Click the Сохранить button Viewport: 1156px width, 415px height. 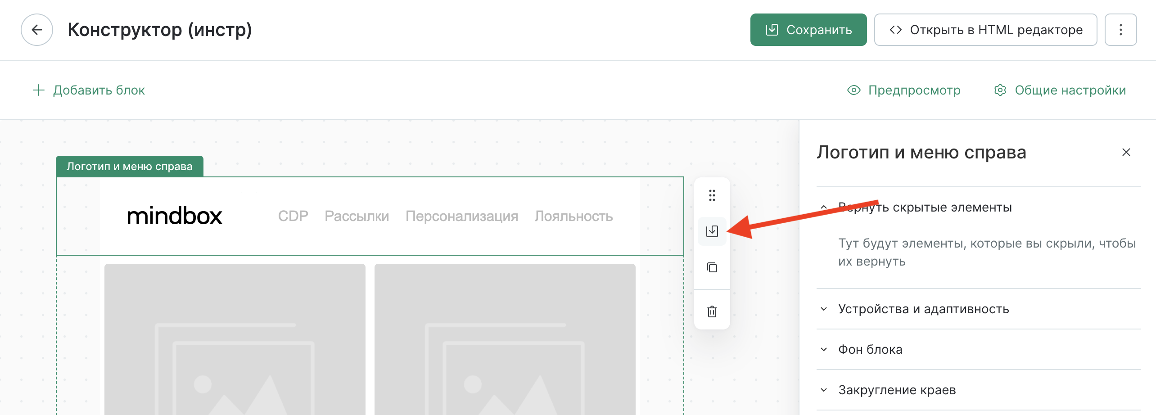[808, 30]
